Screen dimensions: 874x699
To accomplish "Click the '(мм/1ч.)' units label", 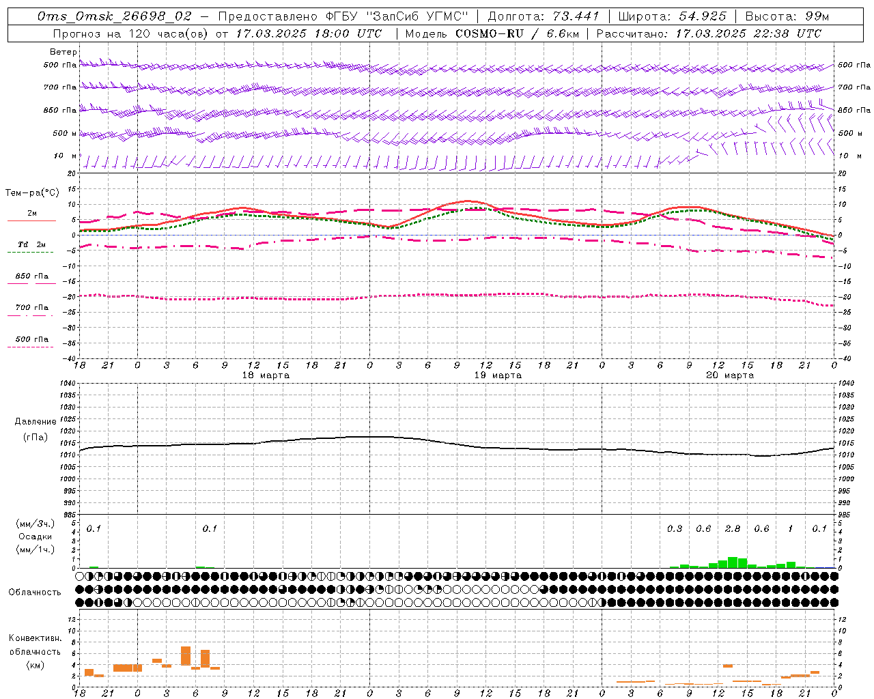I will tap(35, 550).
